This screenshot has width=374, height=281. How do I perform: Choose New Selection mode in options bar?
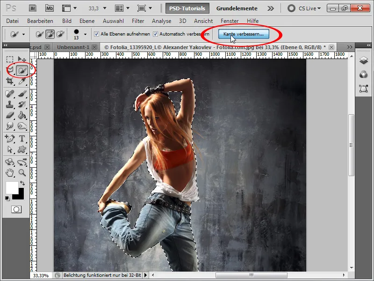(x=40, y=34)
